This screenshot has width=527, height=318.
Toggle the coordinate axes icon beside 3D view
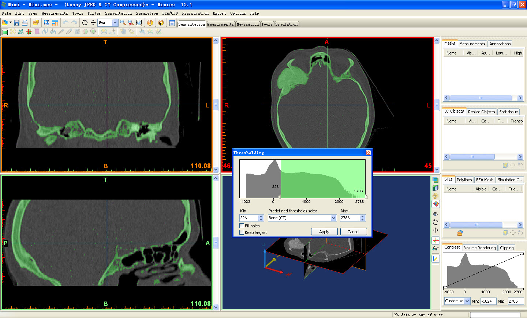(436, 259)
